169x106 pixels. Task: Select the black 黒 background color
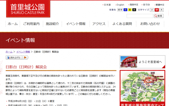[134, 10]
